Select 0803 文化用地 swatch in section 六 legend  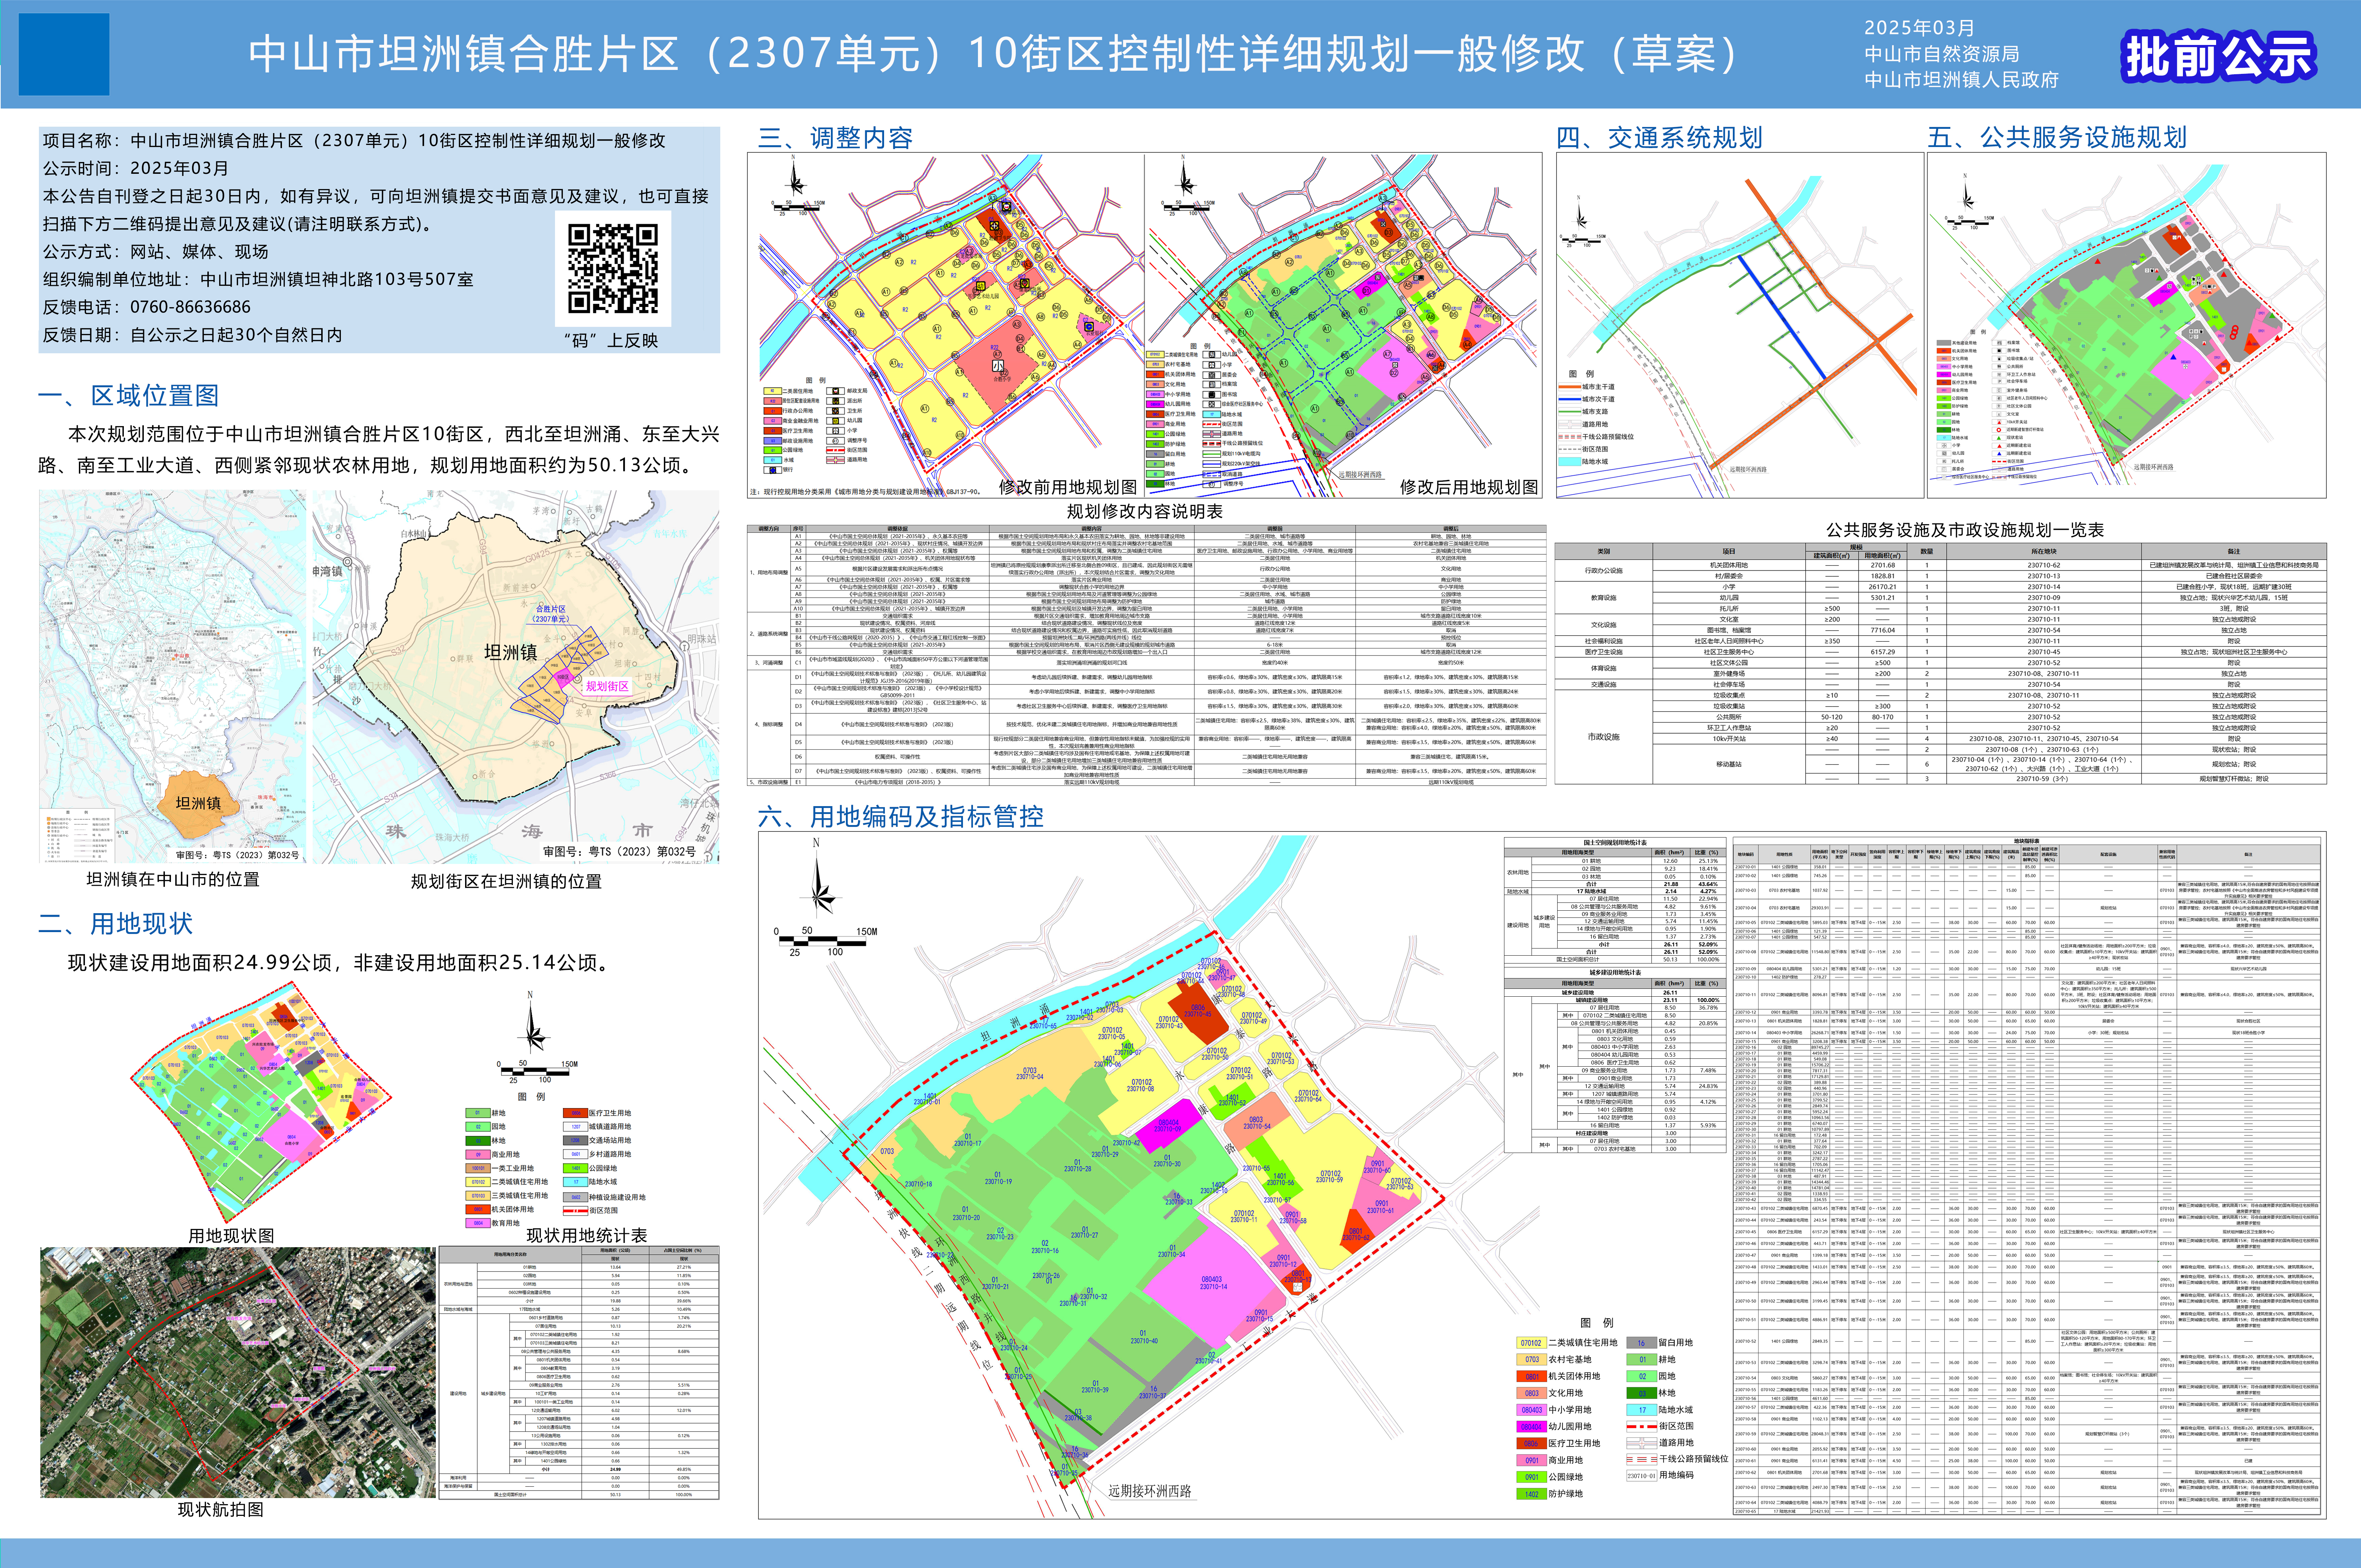tap(1531, 1393)
